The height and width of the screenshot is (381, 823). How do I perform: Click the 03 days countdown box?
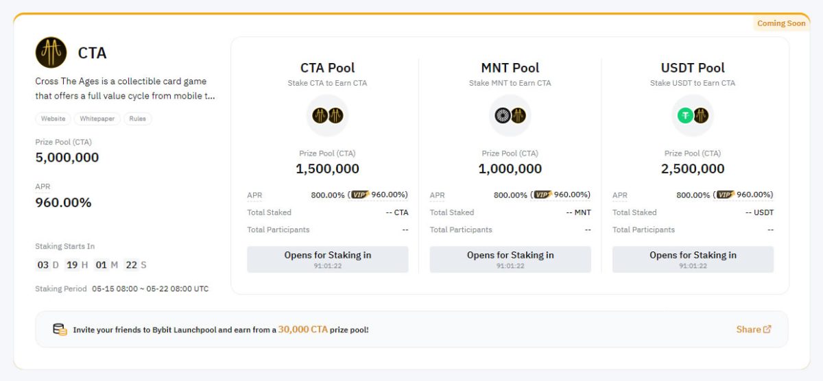(x=43, y=265)
